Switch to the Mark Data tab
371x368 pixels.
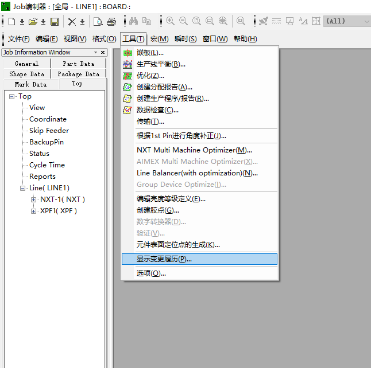[x=30, y=84]
